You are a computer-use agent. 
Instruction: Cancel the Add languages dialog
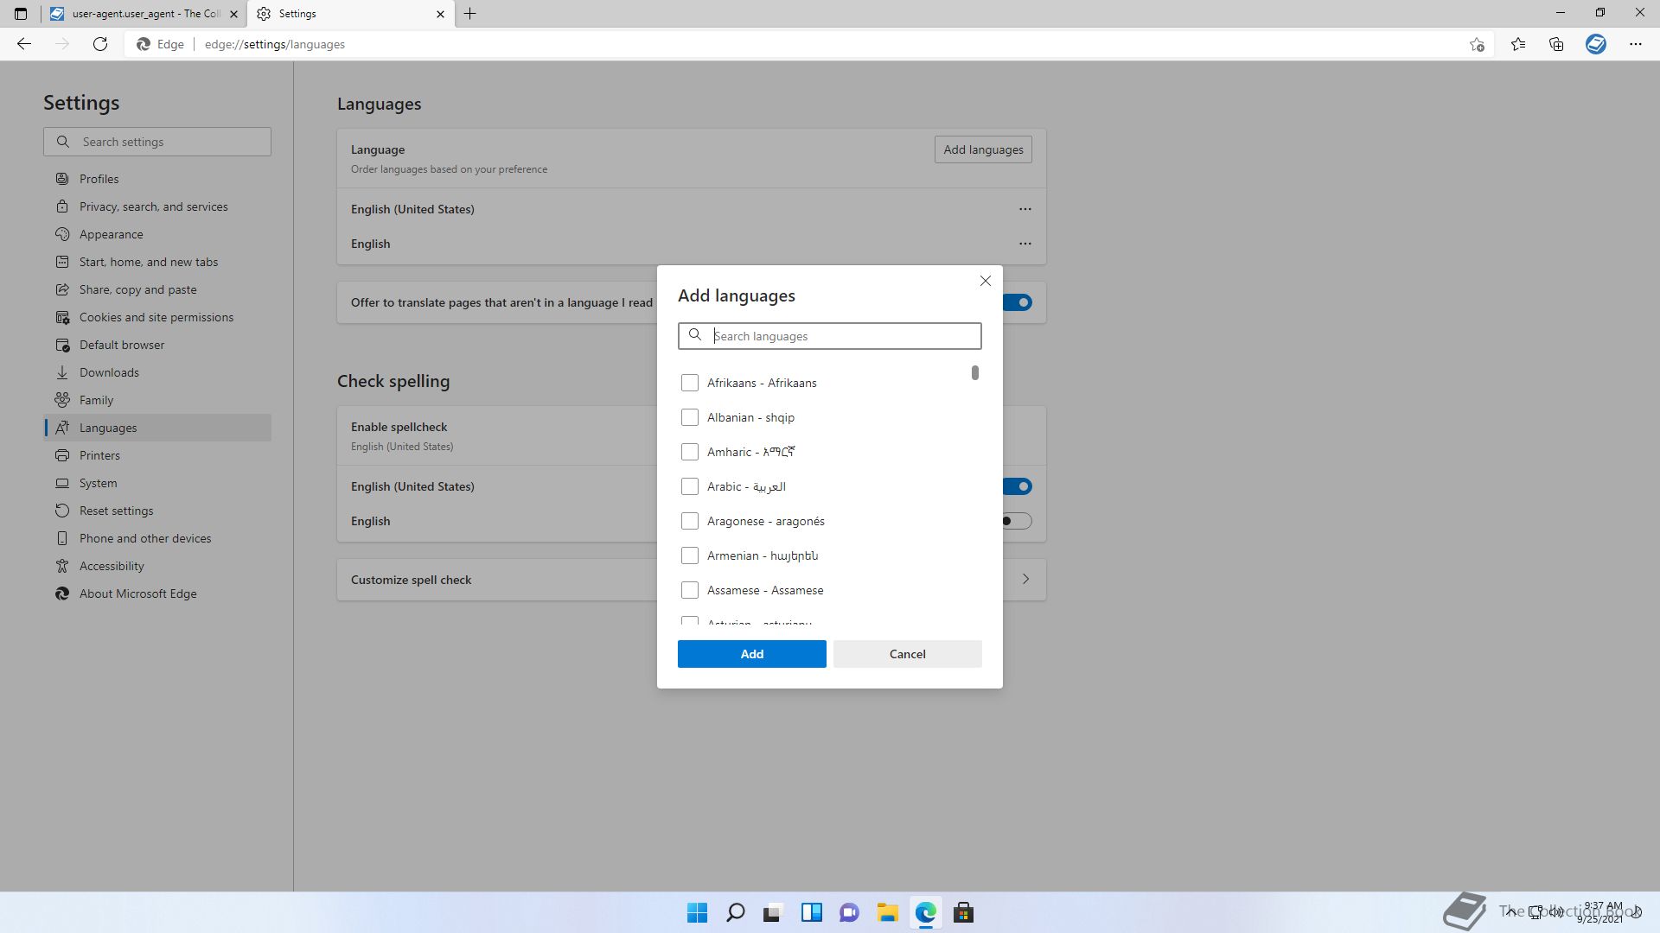point(908,654)
